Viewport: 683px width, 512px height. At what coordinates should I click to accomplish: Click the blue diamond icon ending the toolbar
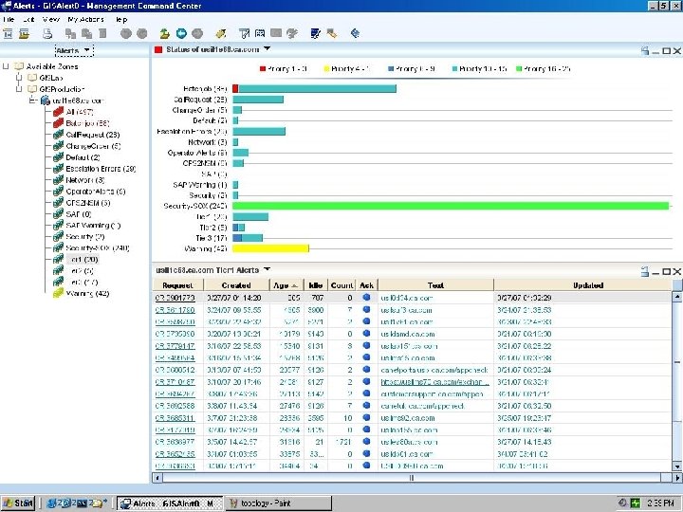[355, 33]
